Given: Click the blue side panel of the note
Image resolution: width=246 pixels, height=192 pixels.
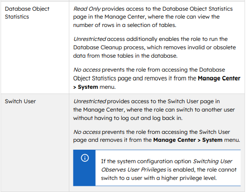Looking at the screenshot, I should [x=84, y=168].
